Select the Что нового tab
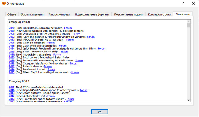Screen dimensions: 199x117 pos(183,14)
